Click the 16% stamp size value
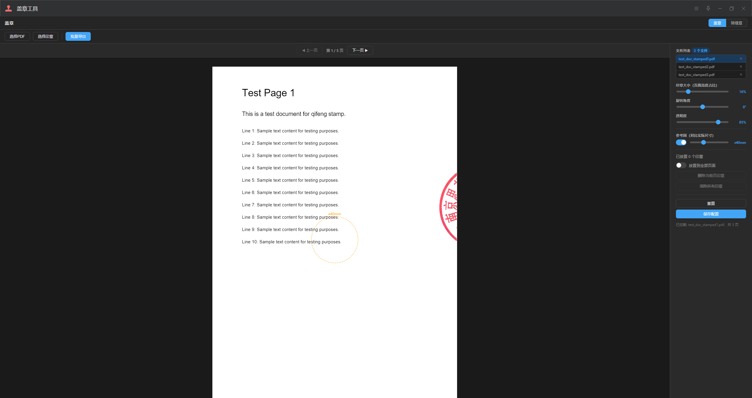This screenshot has width=752, height=398. (x=742, y=92)
